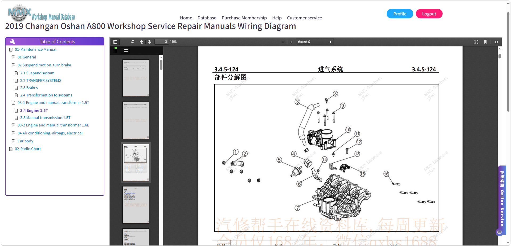
Task: Select the highlighted page 3 thumbnail
Action: pos(136,163)
